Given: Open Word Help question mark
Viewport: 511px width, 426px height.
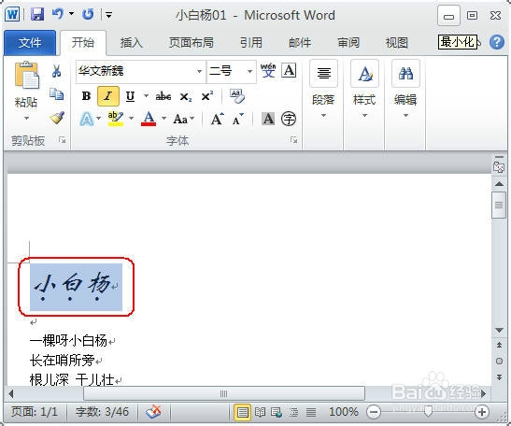Looking at the screenshot, I should tap(497, 42).
